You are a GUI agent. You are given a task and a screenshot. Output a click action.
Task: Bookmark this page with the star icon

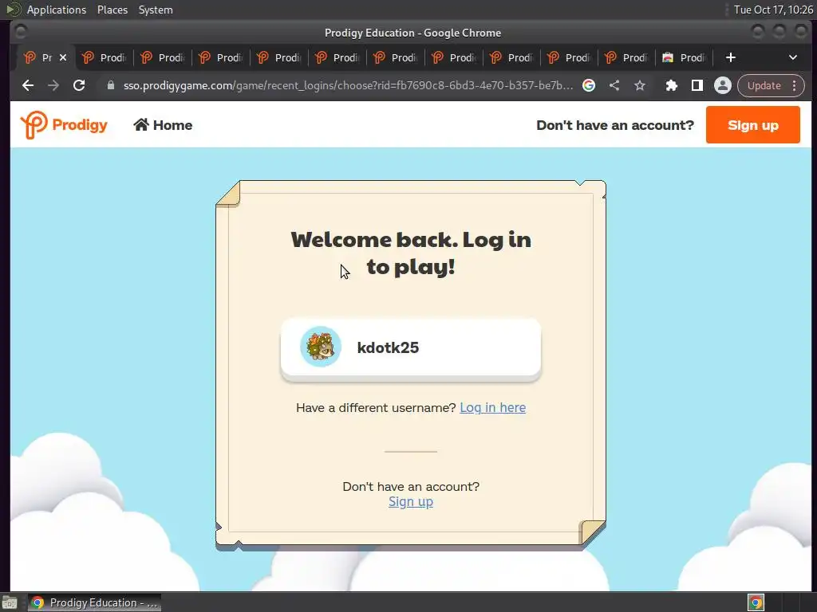click(640, 85)
